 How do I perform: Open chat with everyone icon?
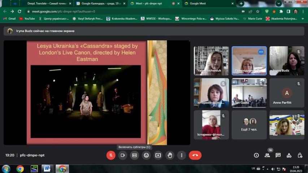(x=278, y=155)
